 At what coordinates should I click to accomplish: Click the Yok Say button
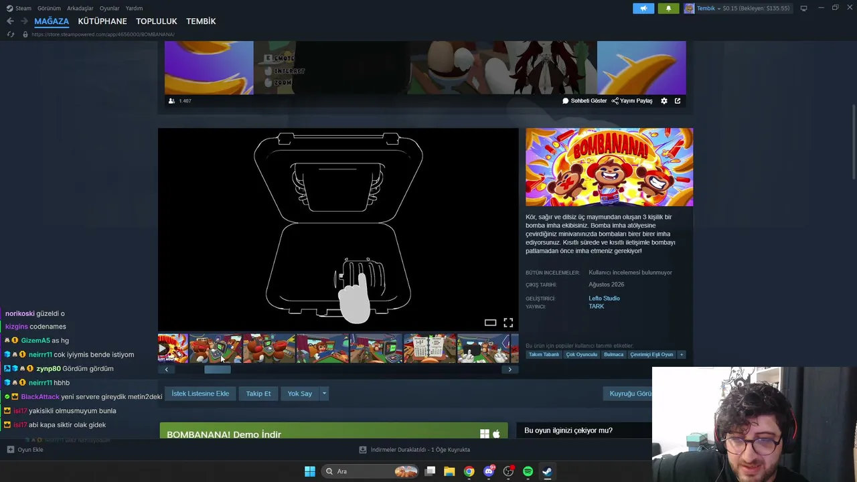pyautogui.click(x=300, y=394)
